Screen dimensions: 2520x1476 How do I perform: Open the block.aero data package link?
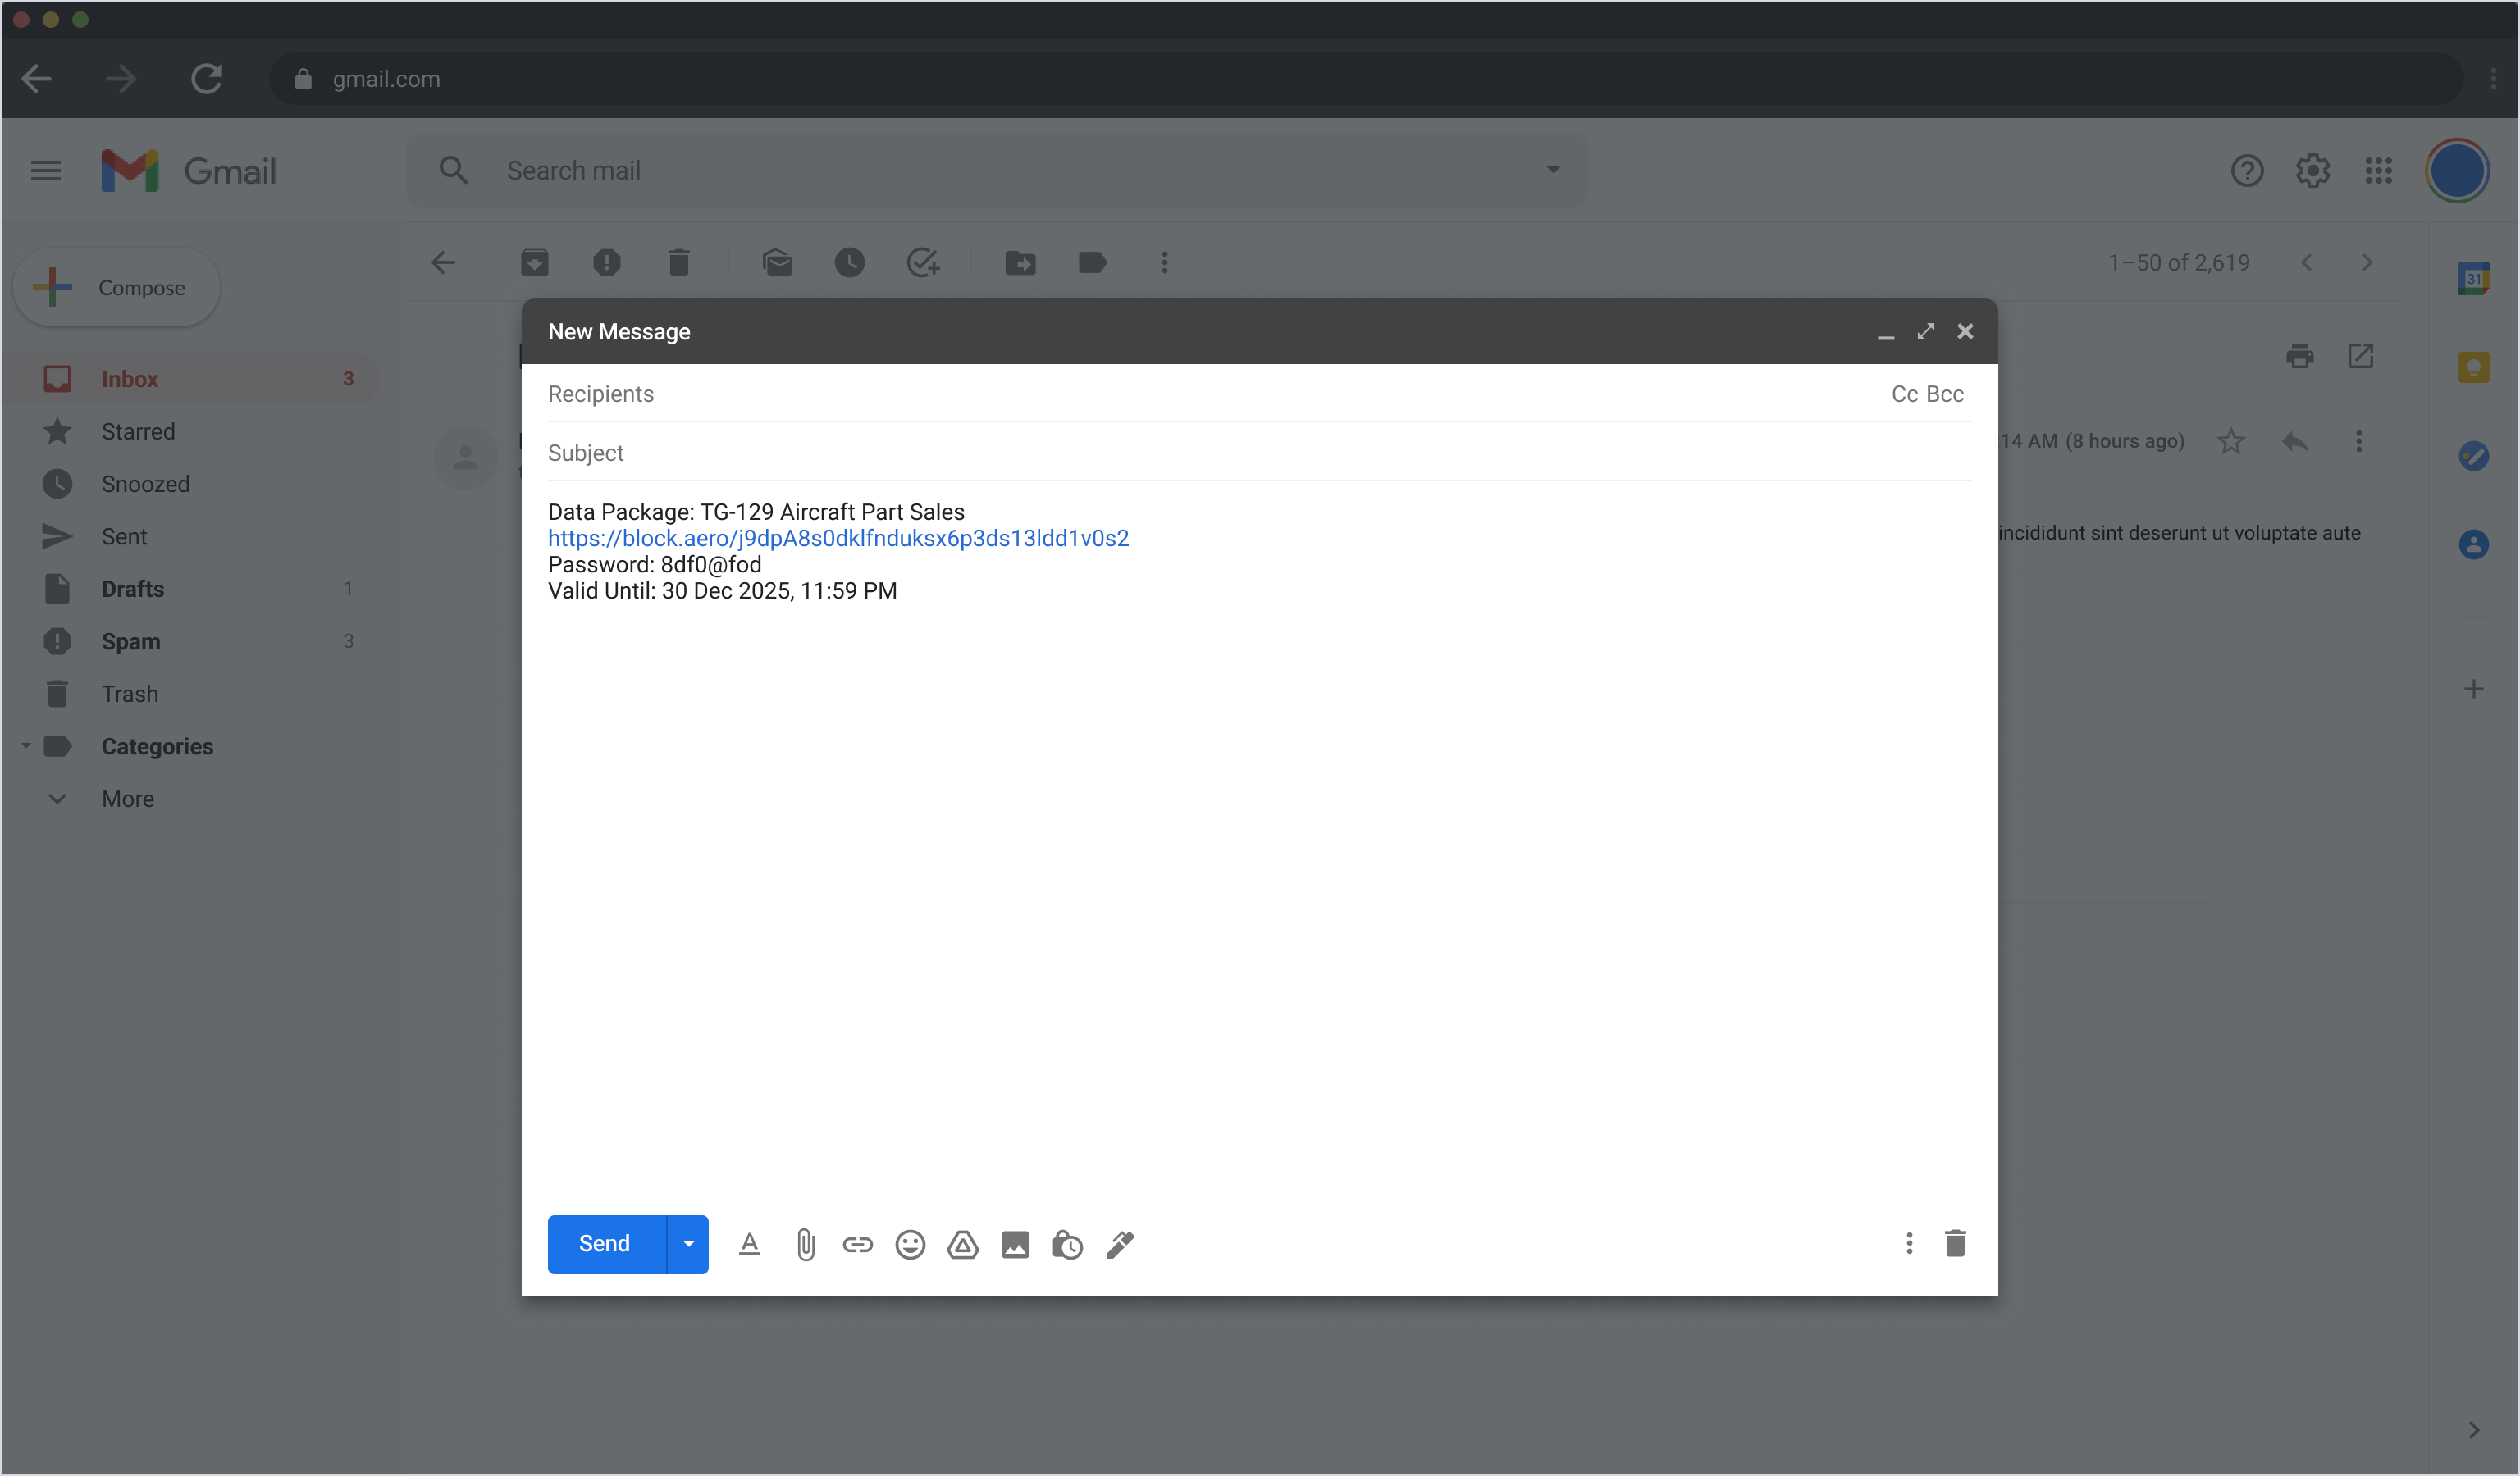838,539
